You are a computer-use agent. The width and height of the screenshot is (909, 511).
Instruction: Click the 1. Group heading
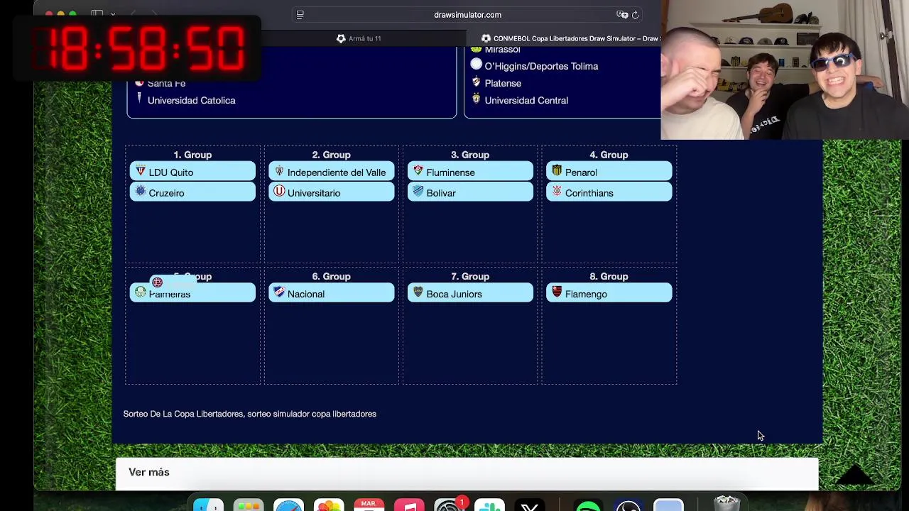pos(192,155)
